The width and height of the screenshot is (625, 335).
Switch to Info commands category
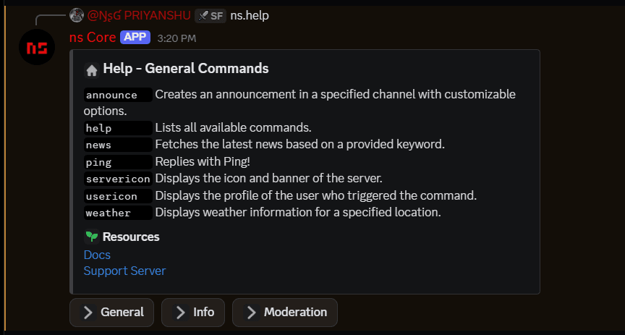tap(193, 313)
